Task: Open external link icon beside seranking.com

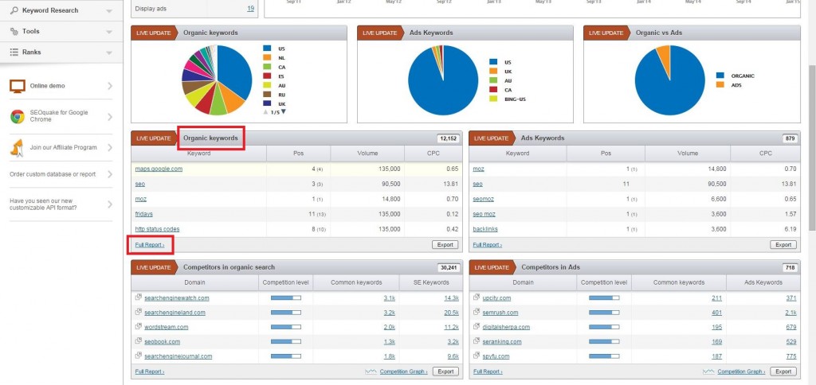Action: (x=477, y=341)
